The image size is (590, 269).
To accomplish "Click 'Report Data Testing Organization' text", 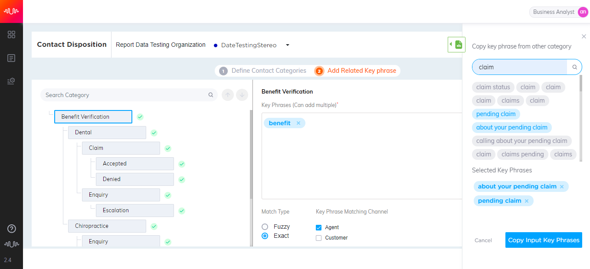I will 161,45.
